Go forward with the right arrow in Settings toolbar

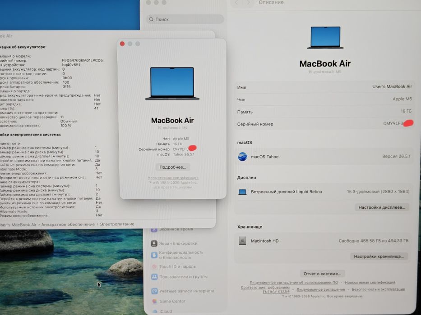tap(248, 2)
